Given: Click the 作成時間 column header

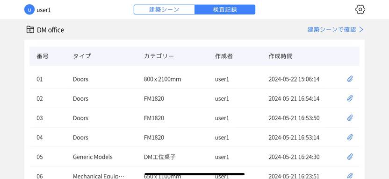Looking at the screenshot, I should coord(281,56).
